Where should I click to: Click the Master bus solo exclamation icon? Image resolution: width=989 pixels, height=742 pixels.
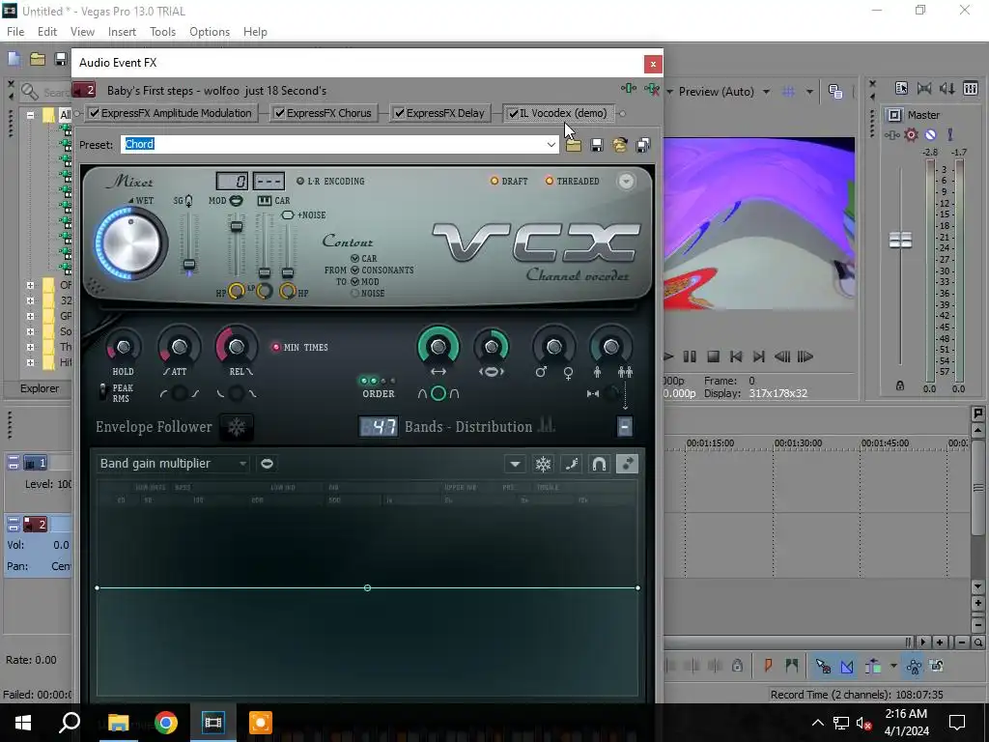click(950, 134)
